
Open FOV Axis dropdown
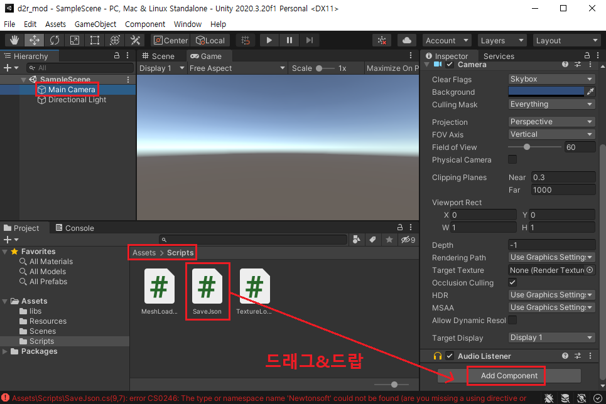551,134
